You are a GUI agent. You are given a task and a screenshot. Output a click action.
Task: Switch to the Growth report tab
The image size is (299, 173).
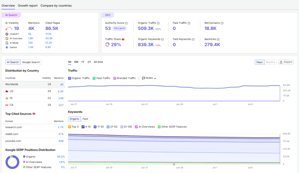[28, 6]
